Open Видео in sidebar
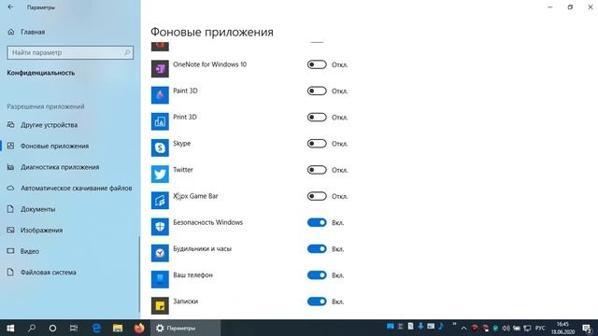Image resolution: width=598 pixels, height=336 pixels. point(70,251)
